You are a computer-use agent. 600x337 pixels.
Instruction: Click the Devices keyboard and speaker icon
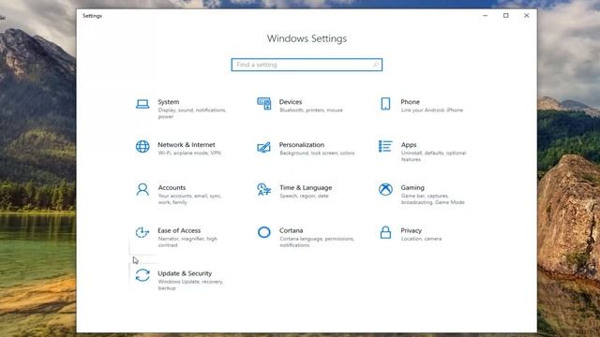click(264, 104)
